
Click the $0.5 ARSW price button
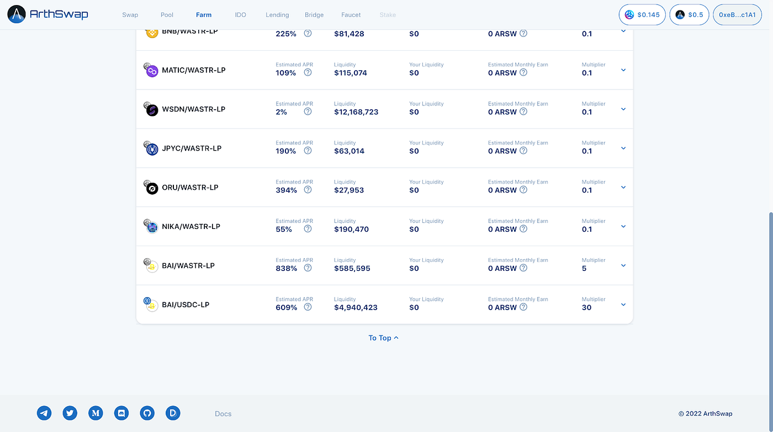(689, 15)
